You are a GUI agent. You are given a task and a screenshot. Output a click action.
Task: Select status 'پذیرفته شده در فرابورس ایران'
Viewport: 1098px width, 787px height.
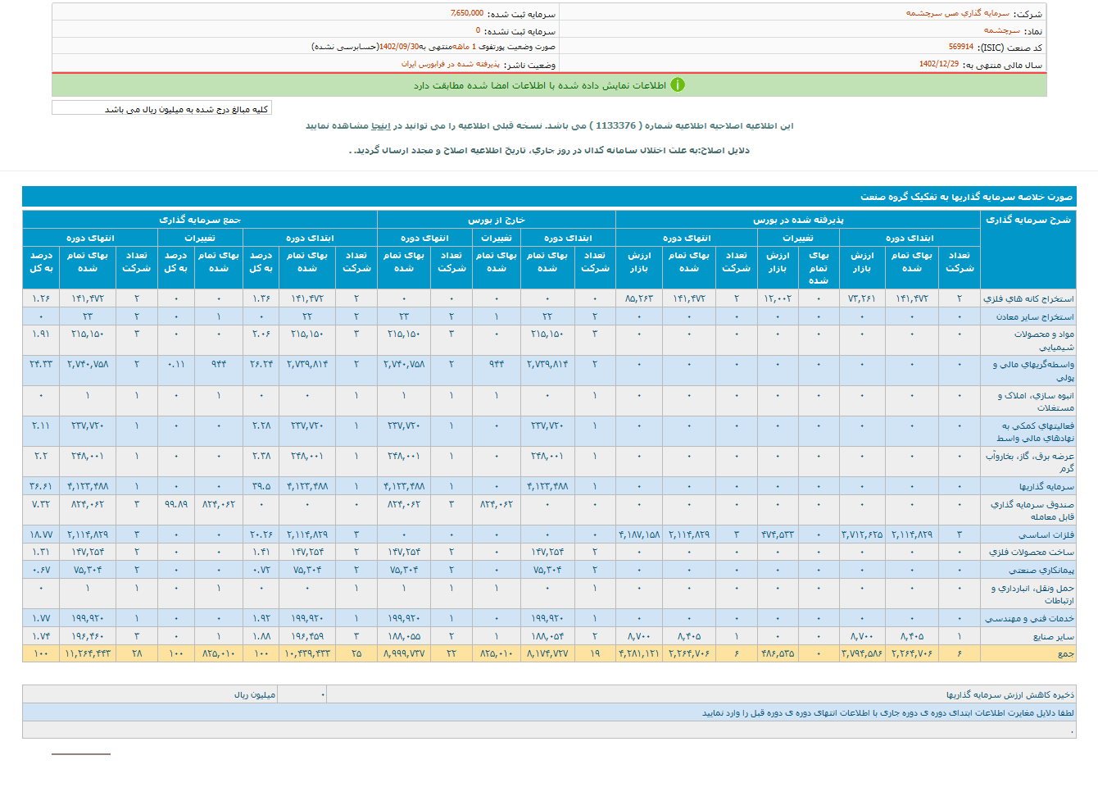tap(450, 64)
